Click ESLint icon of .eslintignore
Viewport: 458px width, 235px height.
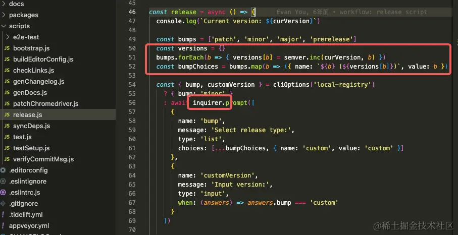3,181
